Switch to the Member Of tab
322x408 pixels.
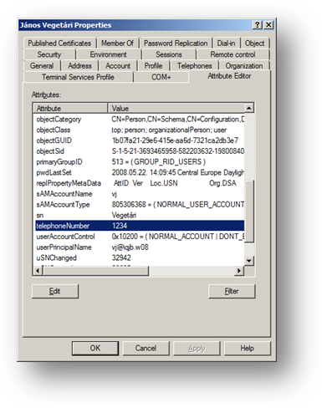click(x=117, y=43)
